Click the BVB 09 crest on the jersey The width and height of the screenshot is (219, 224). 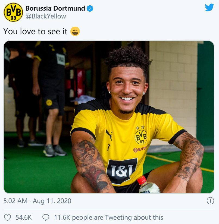point(141,137)
